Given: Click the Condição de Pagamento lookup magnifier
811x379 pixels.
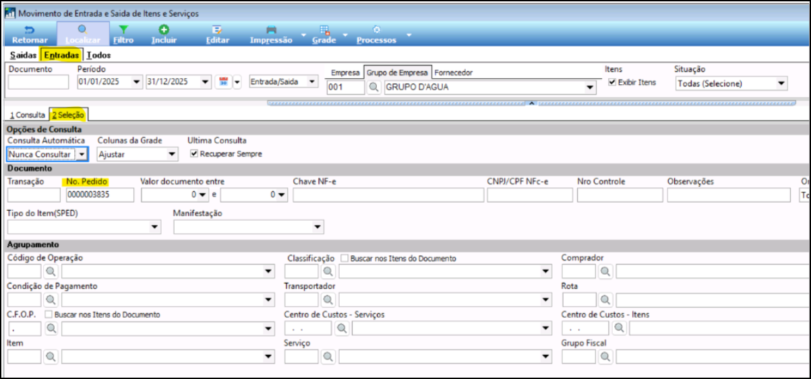Looking at the screenshot, I should click(51, 300).
